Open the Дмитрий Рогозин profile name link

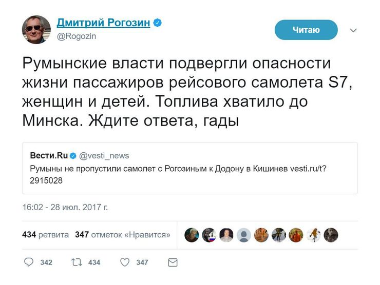click(104, 23)
